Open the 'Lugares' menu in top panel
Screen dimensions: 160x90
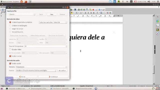[16, 1]
